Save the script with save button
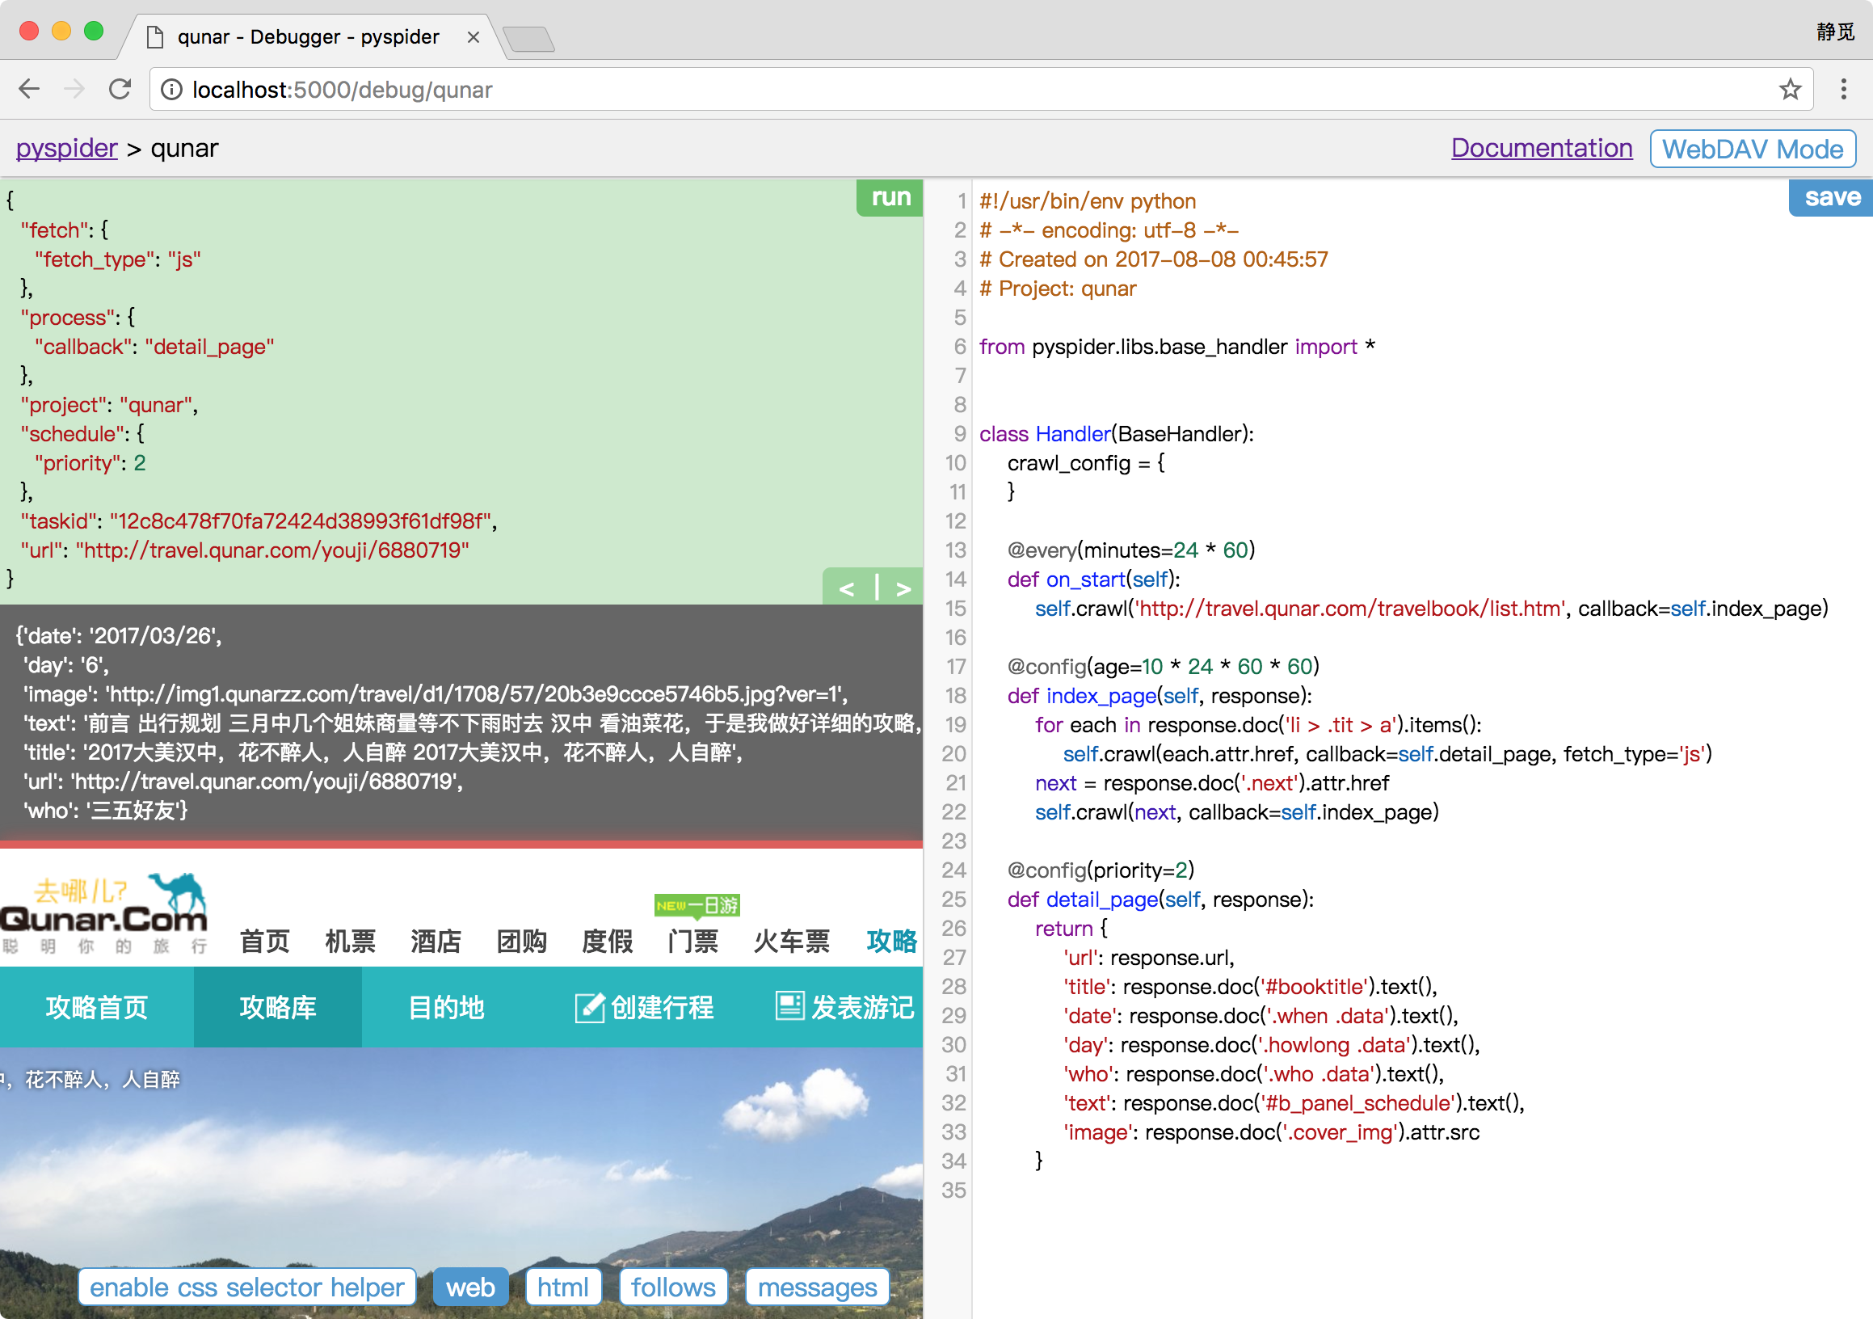 tap(1832, 197)
